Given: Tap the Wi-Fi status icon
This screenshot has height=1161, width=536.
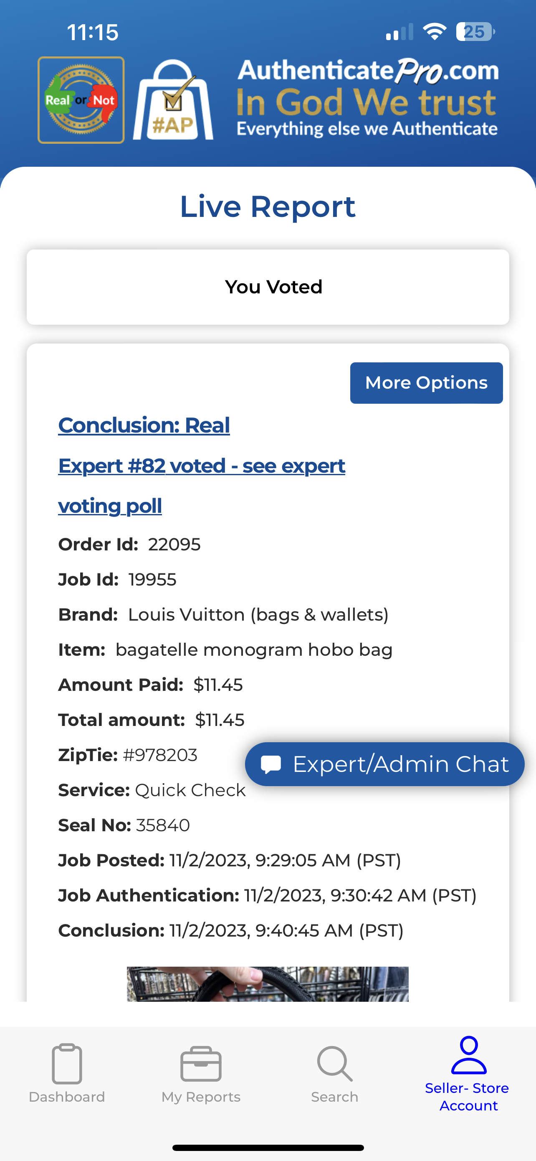Looking at the screenshot, I should coord(434,32).
